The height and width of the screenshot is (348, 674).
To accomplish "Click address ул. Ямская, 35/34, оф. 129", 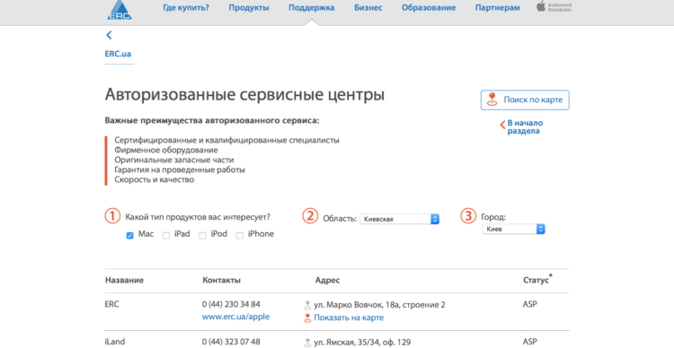I will click(x=362, y=343).
